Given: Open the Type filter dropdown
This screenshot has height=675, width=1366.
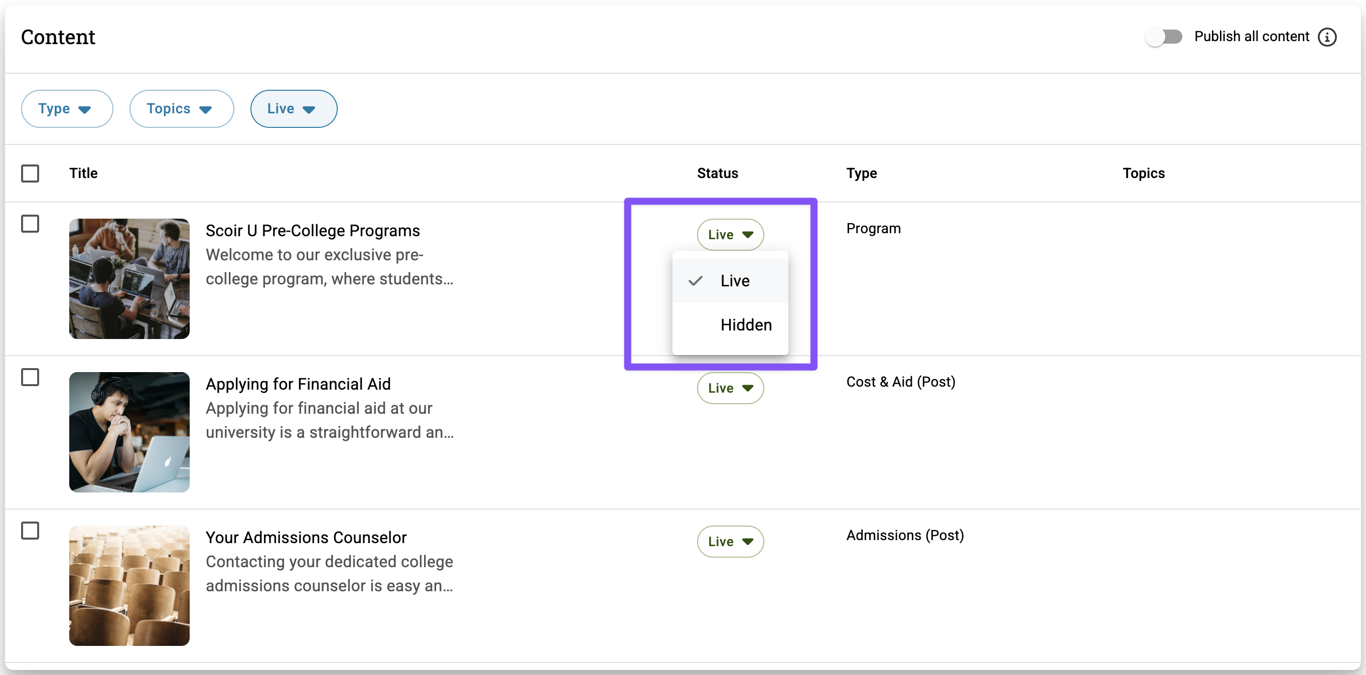Looking at the screenshot, I should 67,109.
